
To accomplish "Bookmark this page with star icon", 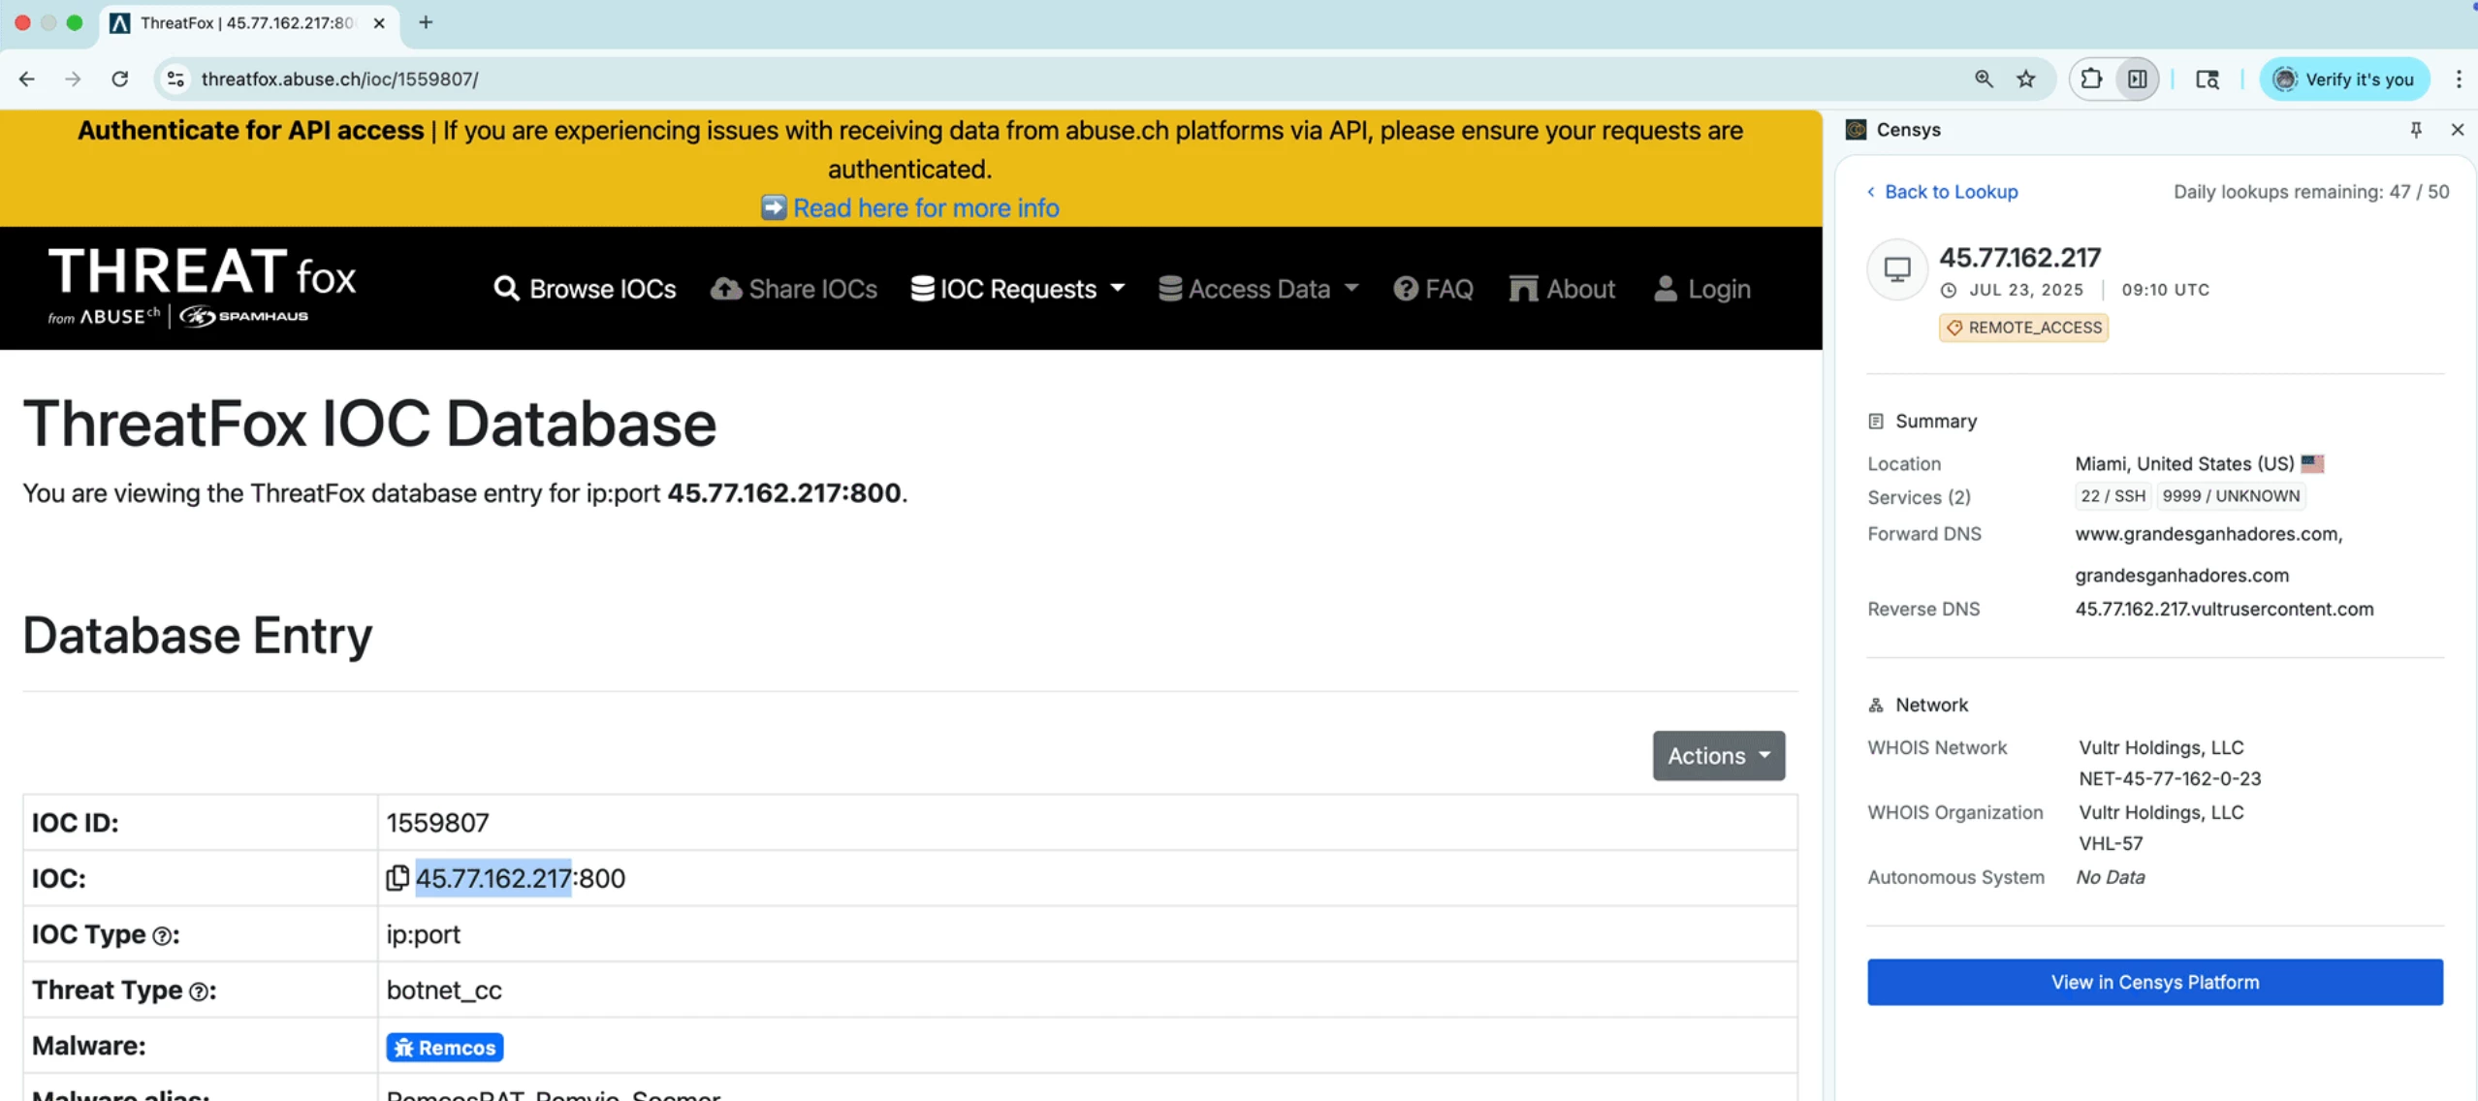I will (x=2026, y=79).
